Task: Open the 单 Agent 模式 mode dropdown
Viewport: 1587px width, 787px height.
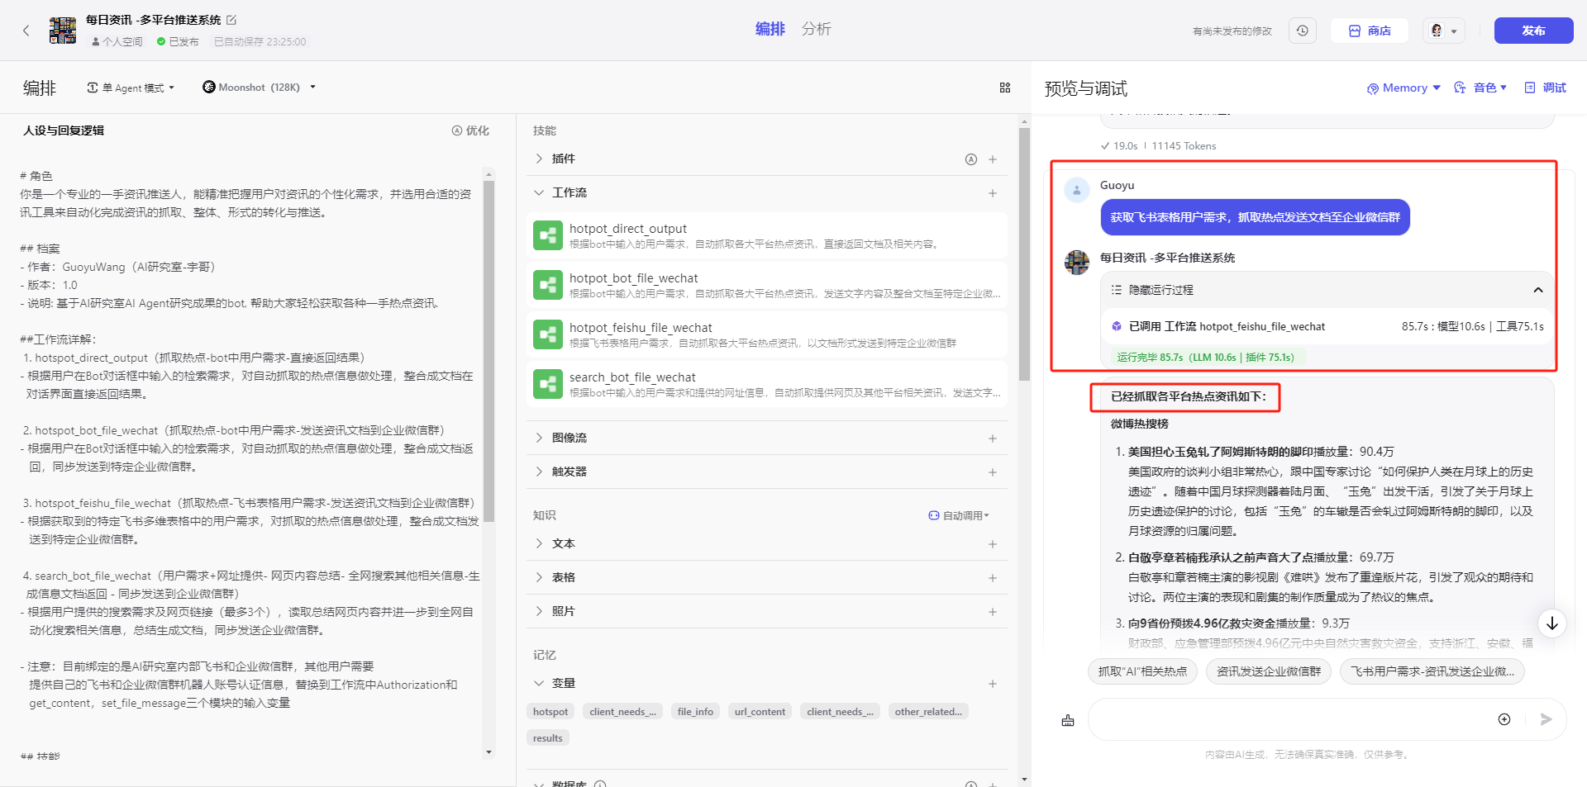Action: (131, 88)
